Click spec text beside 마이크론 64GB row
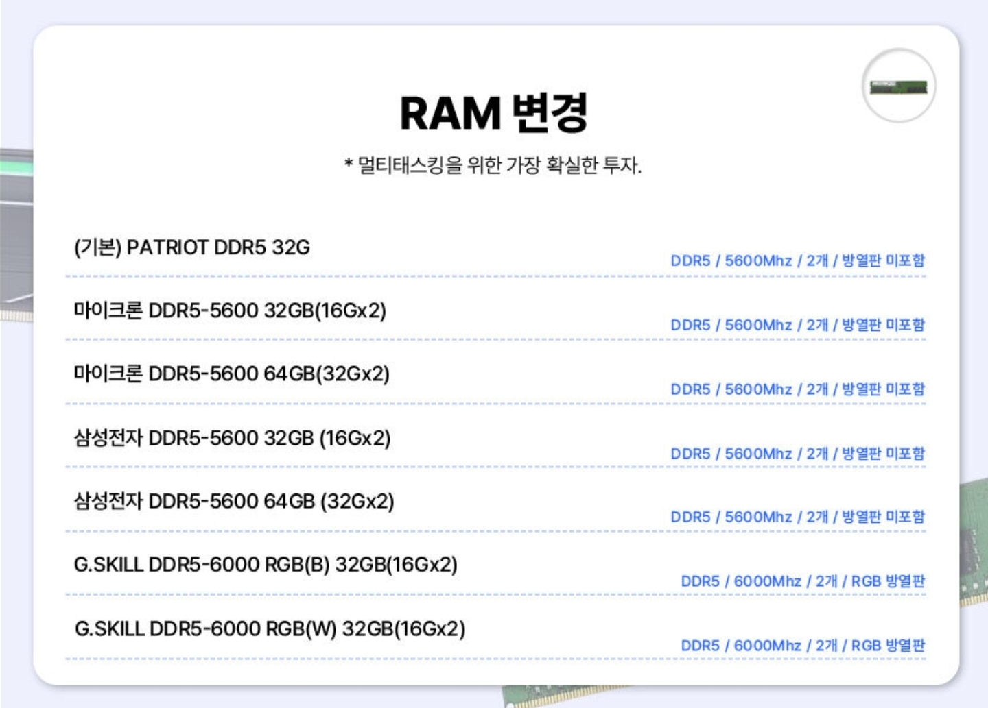Viewport: 988px width, 708px height. click(x=797, y=389)
